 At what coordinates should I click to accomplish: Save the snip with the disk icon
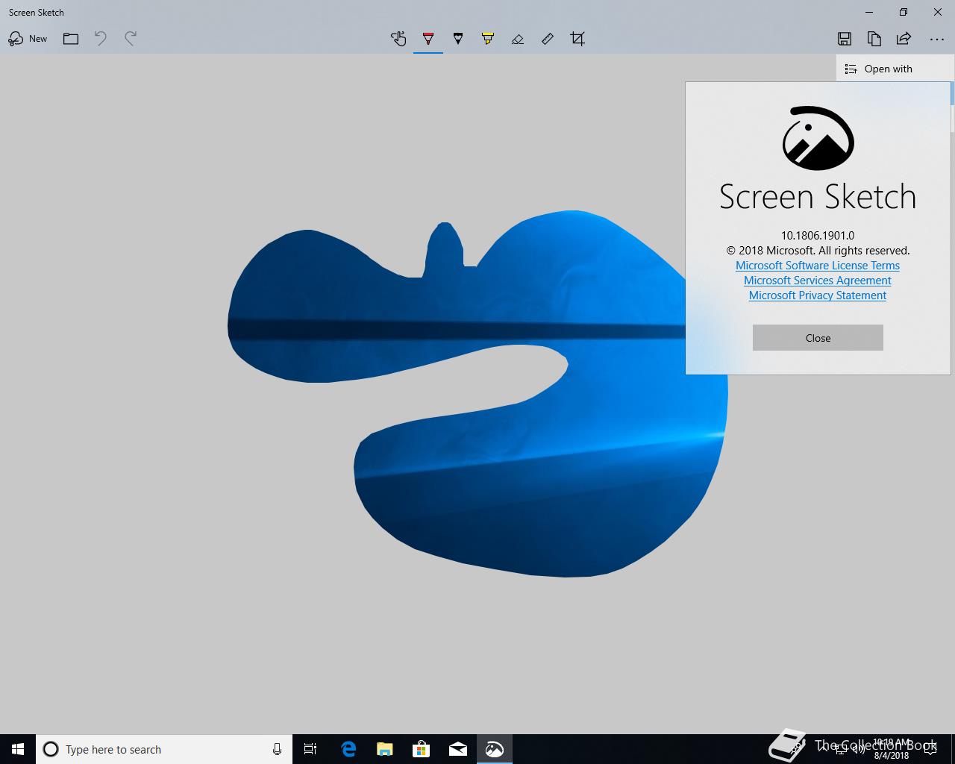pos(845,39)
